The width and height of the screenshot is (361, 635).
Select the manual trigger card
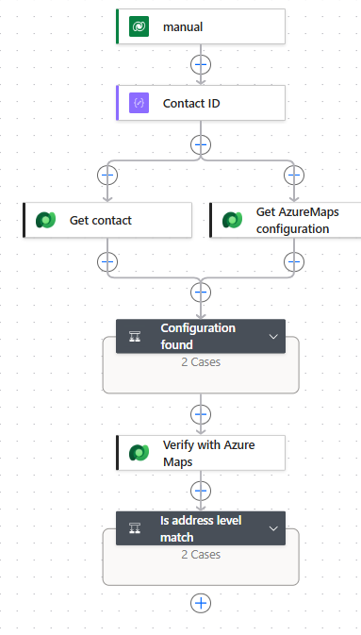(x=201, y=26)
